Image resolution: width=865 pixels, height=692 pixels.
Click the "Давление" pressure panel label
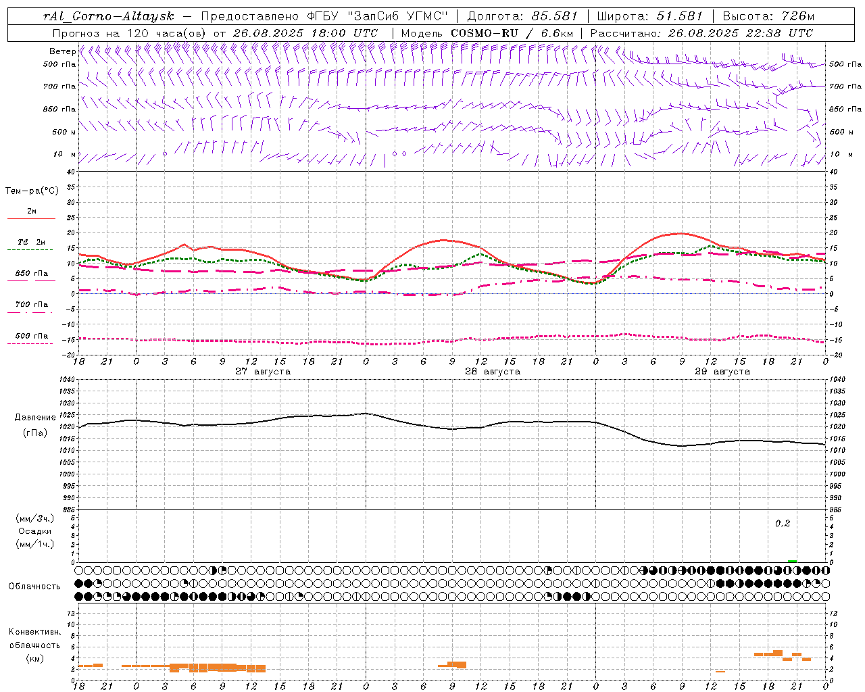35,418
